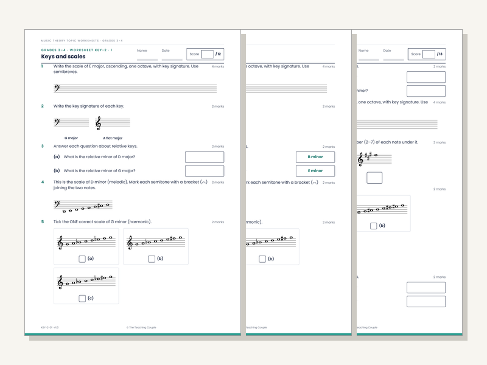Click 'Write the key signature of each key.'

point(88,106)
